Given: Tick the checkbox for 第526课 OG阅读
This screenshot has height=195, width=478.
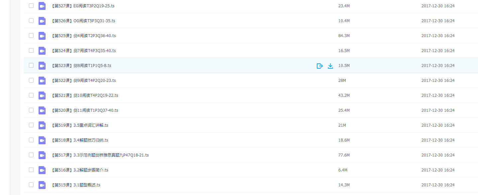Looking at the screenshot, I should point(31,21).
